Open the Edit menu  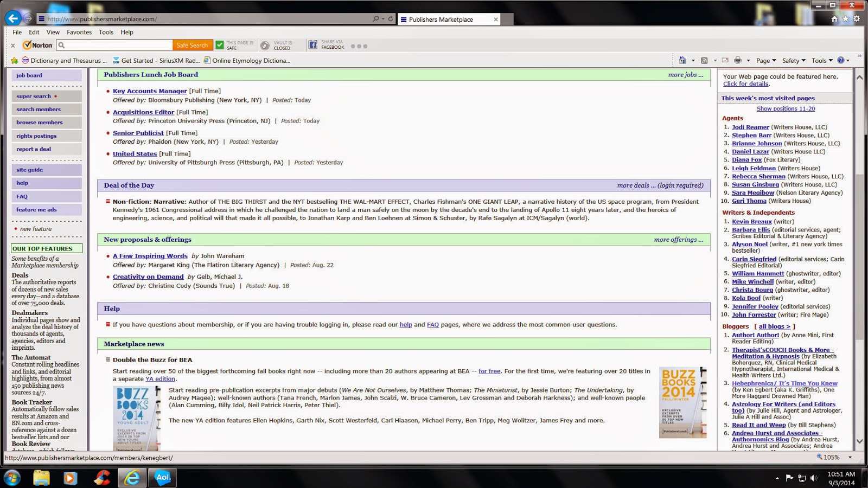click(34, 32)
